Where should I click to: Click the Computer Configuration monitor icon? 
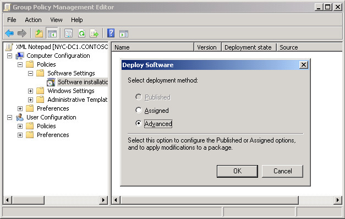(x=20, y=56)
